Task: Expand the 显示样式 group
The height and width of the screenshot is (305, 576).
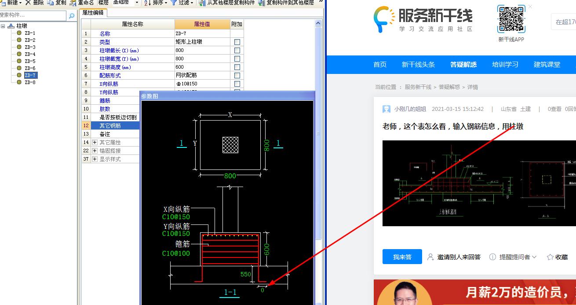Action: pyautogui.click(x=95, y=159)
